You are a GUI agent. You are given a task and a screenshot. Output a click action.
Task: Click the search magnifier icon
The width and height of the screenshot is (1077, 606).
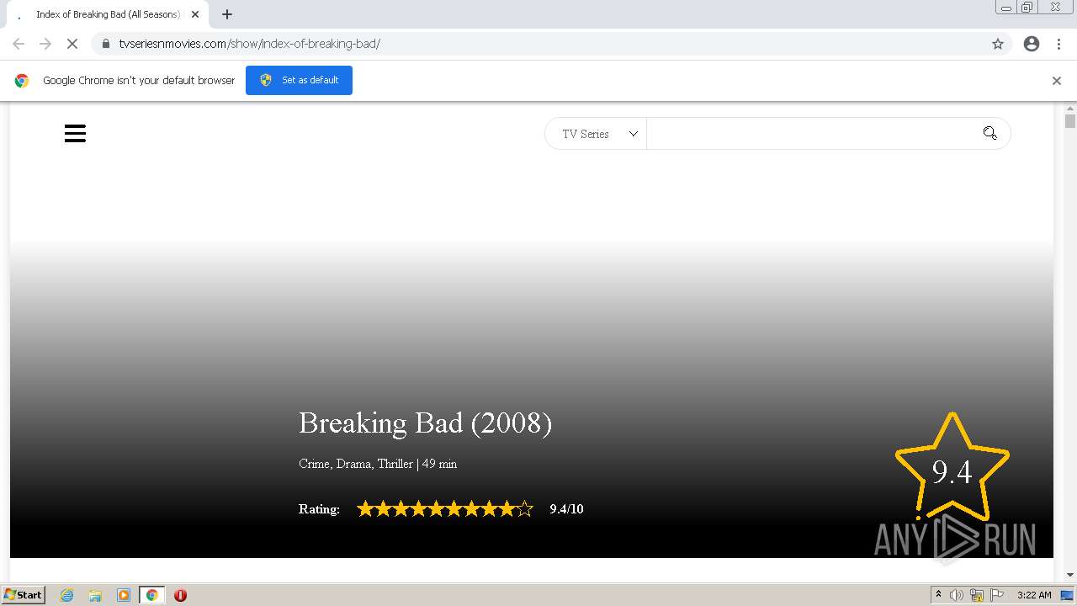pos(989,133)
